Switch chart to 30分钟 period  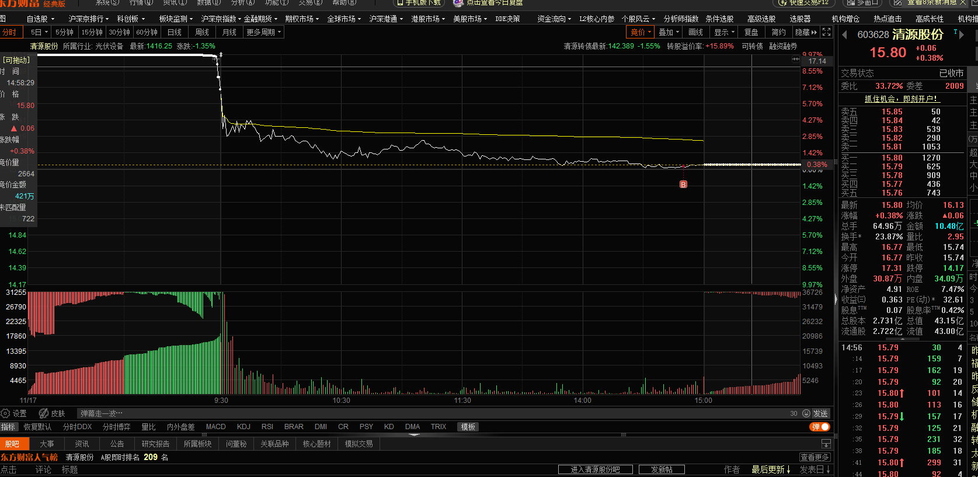(119, 32)
